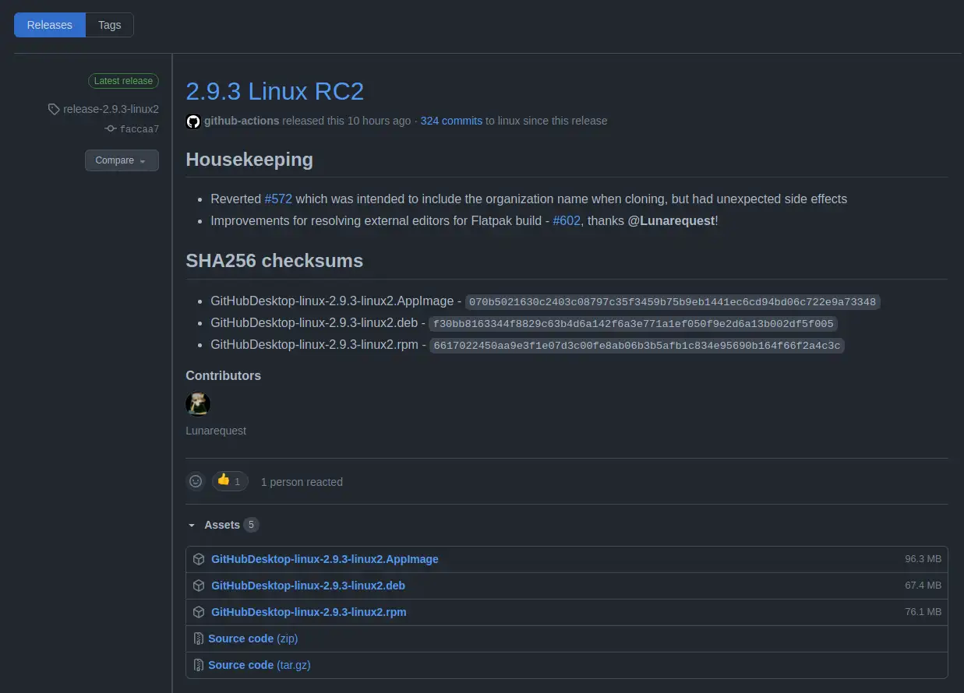
Task: Click the 96.3 MB size text
Action: click(x=923, y=559)
